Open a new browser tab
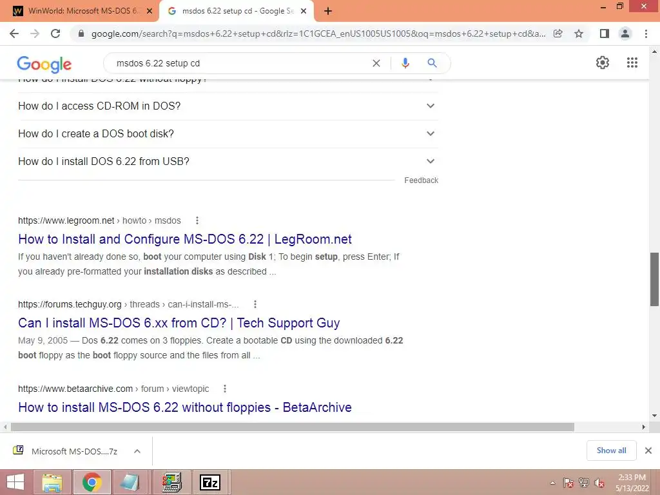The width and height of the screenshot is (660, 495). [328, 12]
